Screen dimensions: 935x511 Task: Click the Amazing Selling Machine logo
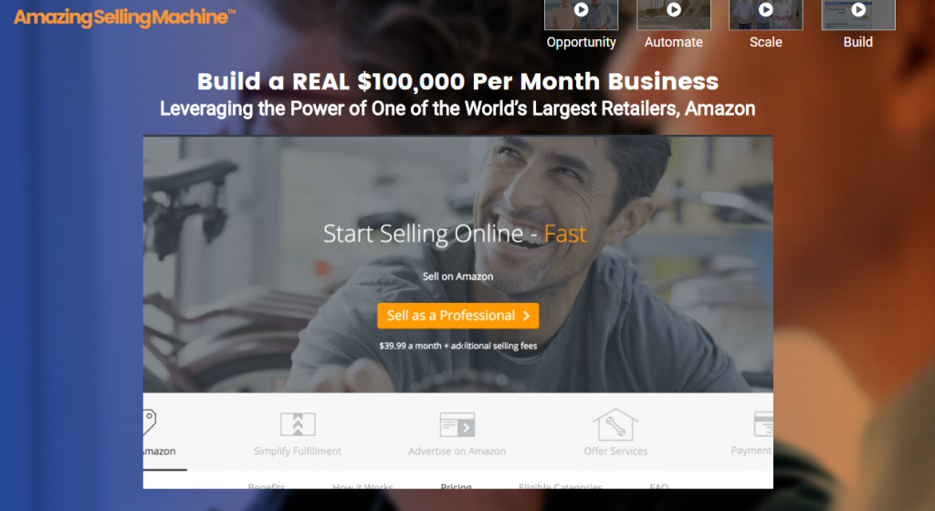(124, 17)
